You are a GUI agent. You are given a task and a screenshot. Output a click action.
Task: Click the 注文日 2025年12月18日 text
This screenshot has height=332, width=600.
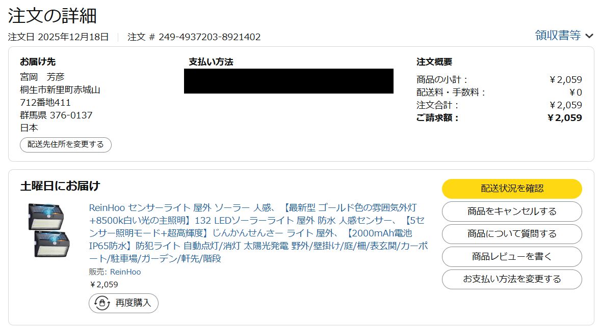click(58, 37)
